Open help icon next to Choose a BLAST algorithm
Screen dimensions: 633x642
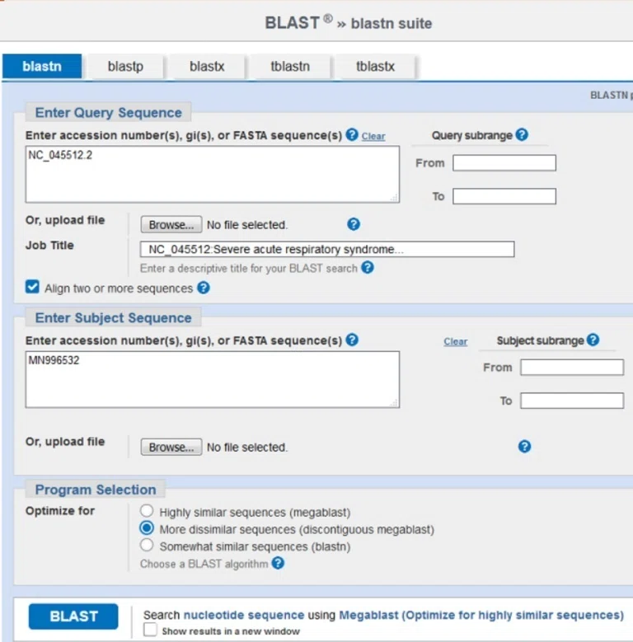point(278,564)
